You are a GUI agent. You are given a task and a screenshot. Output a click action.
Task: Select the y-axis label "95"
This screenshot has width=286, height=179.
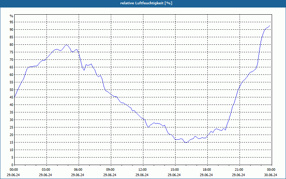point(11,22)
